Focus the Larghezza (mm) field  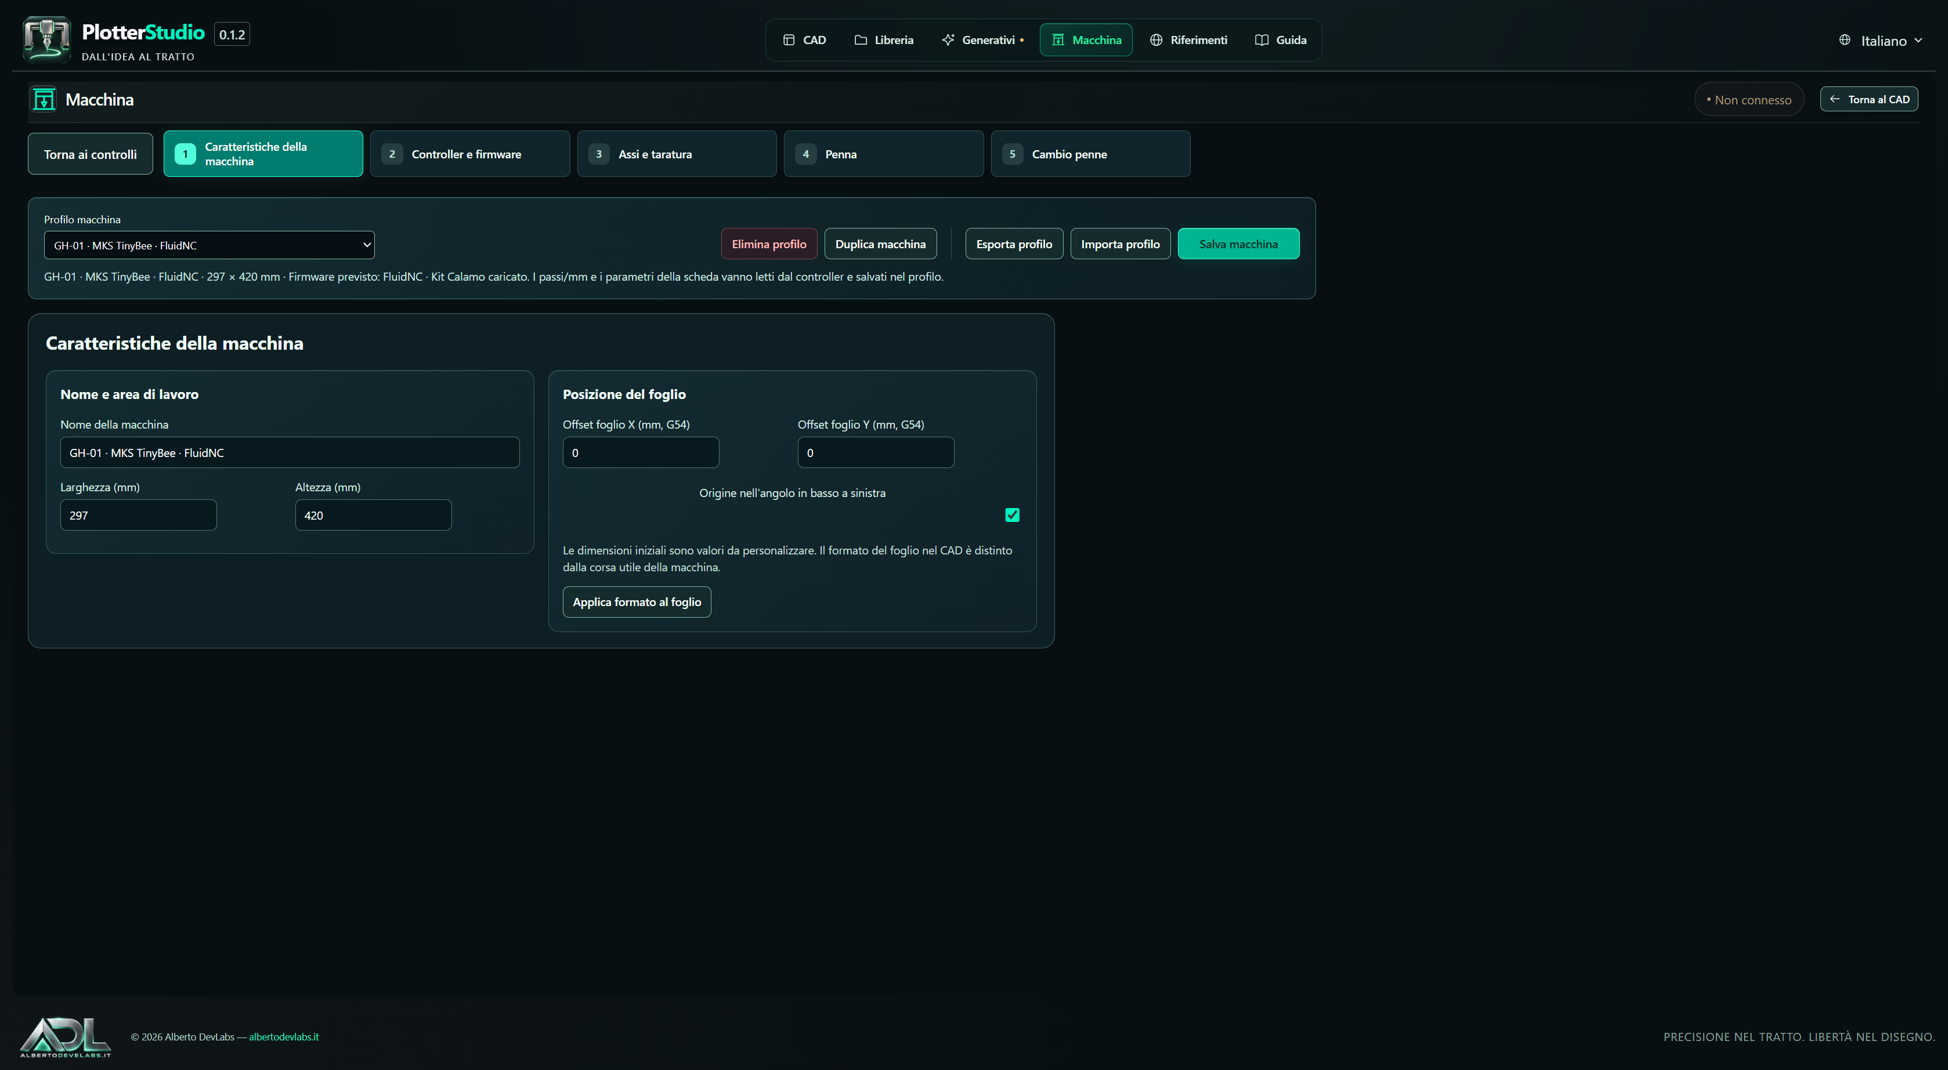pyautogui.click(x=138, y=516)
